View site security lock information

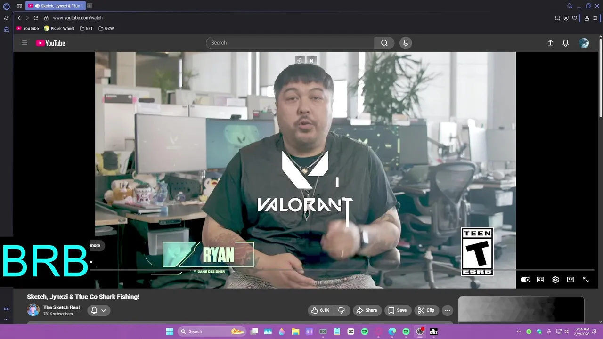[46, 18]
